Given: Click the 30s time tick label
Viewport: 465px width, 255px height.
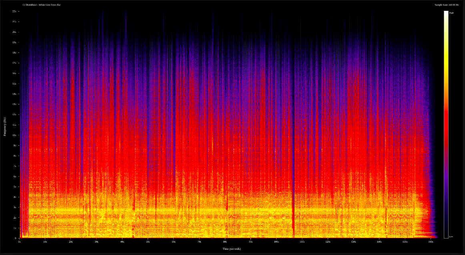Looking at the screenshot, I should (x=96, y=242).
